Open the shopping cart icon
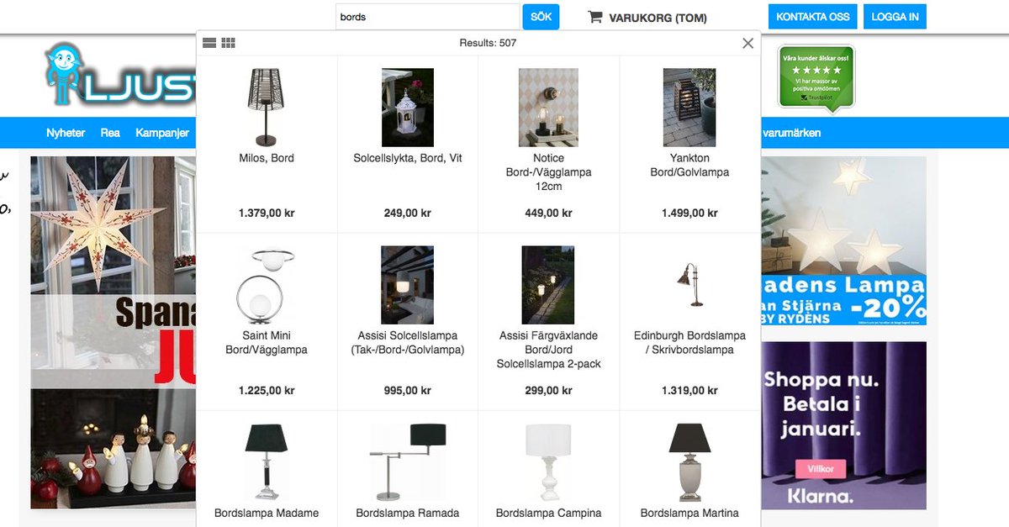 point(595,17)
